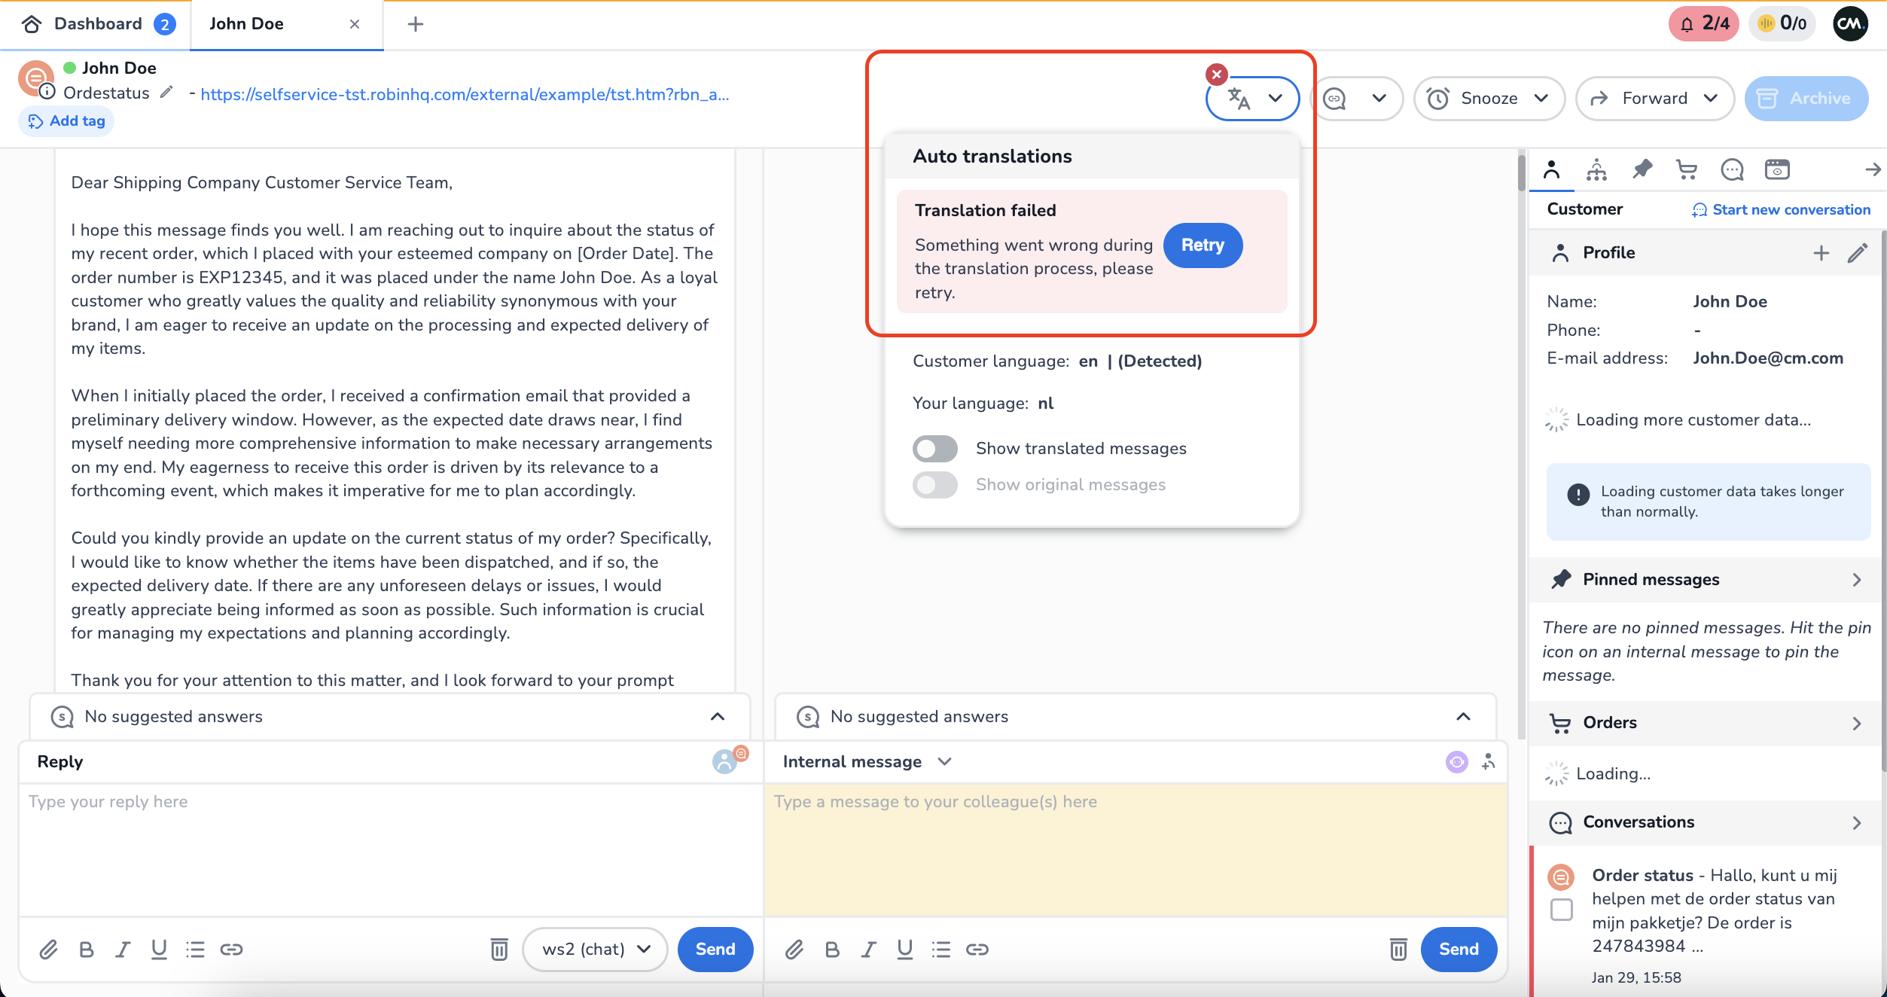
Task: Enable Show translated messages switch
Action: (x=934, y=449)
